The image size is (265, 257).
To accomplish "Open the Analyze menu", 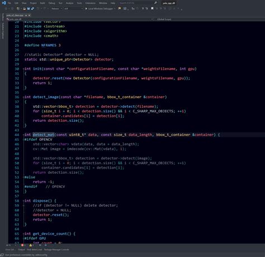I will [x=69, y=3].
